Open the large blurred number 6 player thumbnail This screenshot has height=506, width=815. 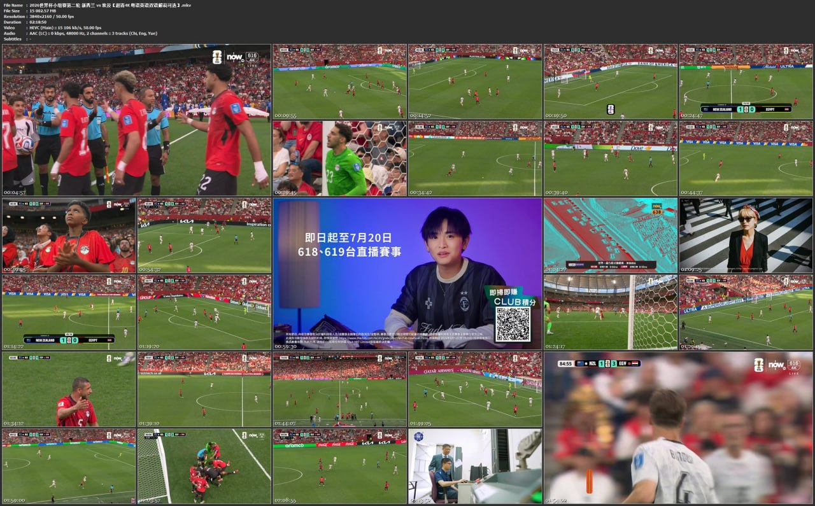click(x=679, y=428)
